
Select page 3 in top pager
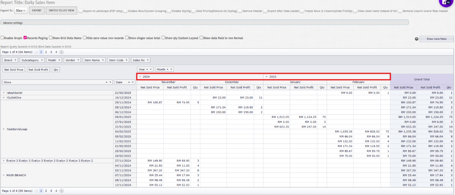[x=51, y=52]
